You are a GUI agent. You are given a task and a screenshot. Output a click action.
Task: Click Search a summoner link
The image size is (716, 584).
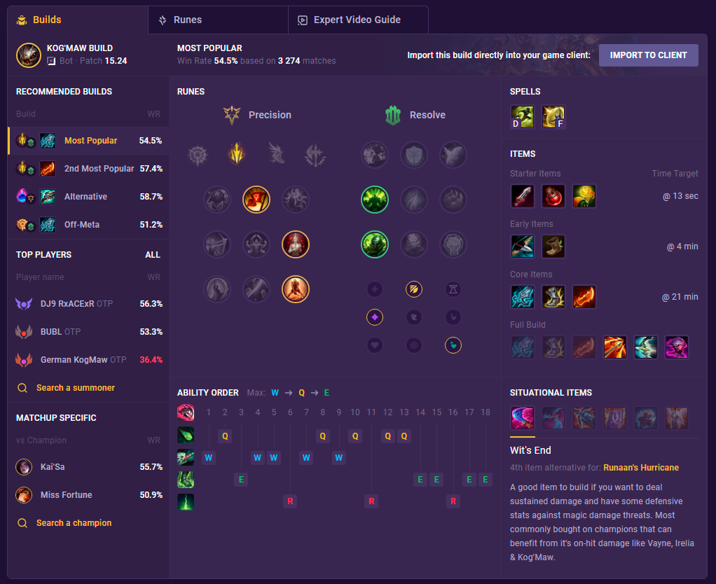point(75,388)
